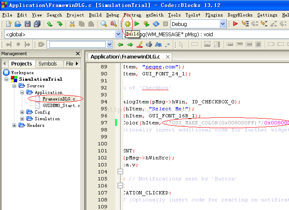The width and height of the screenshot is (289, 210).
Task: Click the function signature field
Action: (206, 35)
